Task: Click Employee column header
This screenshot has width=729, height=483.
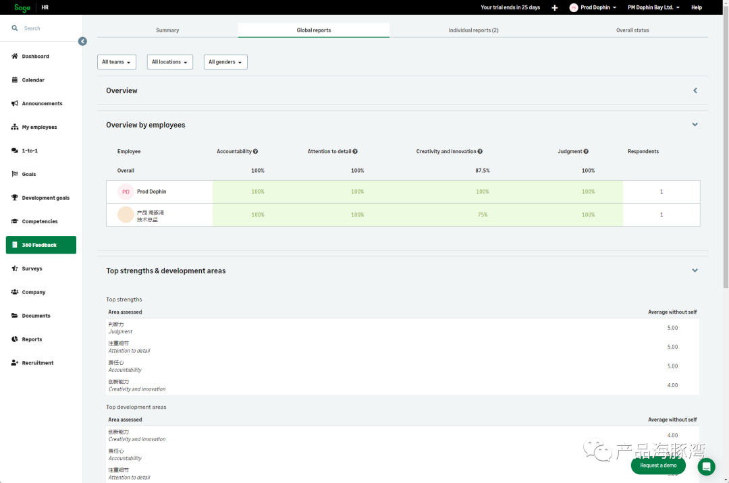Action: click(129, 151)
